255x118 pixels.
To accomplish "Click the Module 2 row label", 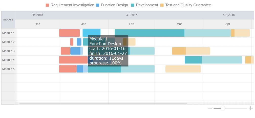I will (x=8, y=42).
